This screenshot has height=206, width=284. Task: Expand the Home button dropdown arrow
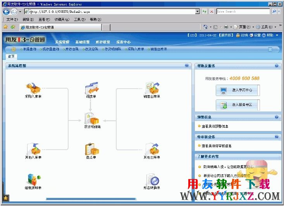click(x=210, y=27)
